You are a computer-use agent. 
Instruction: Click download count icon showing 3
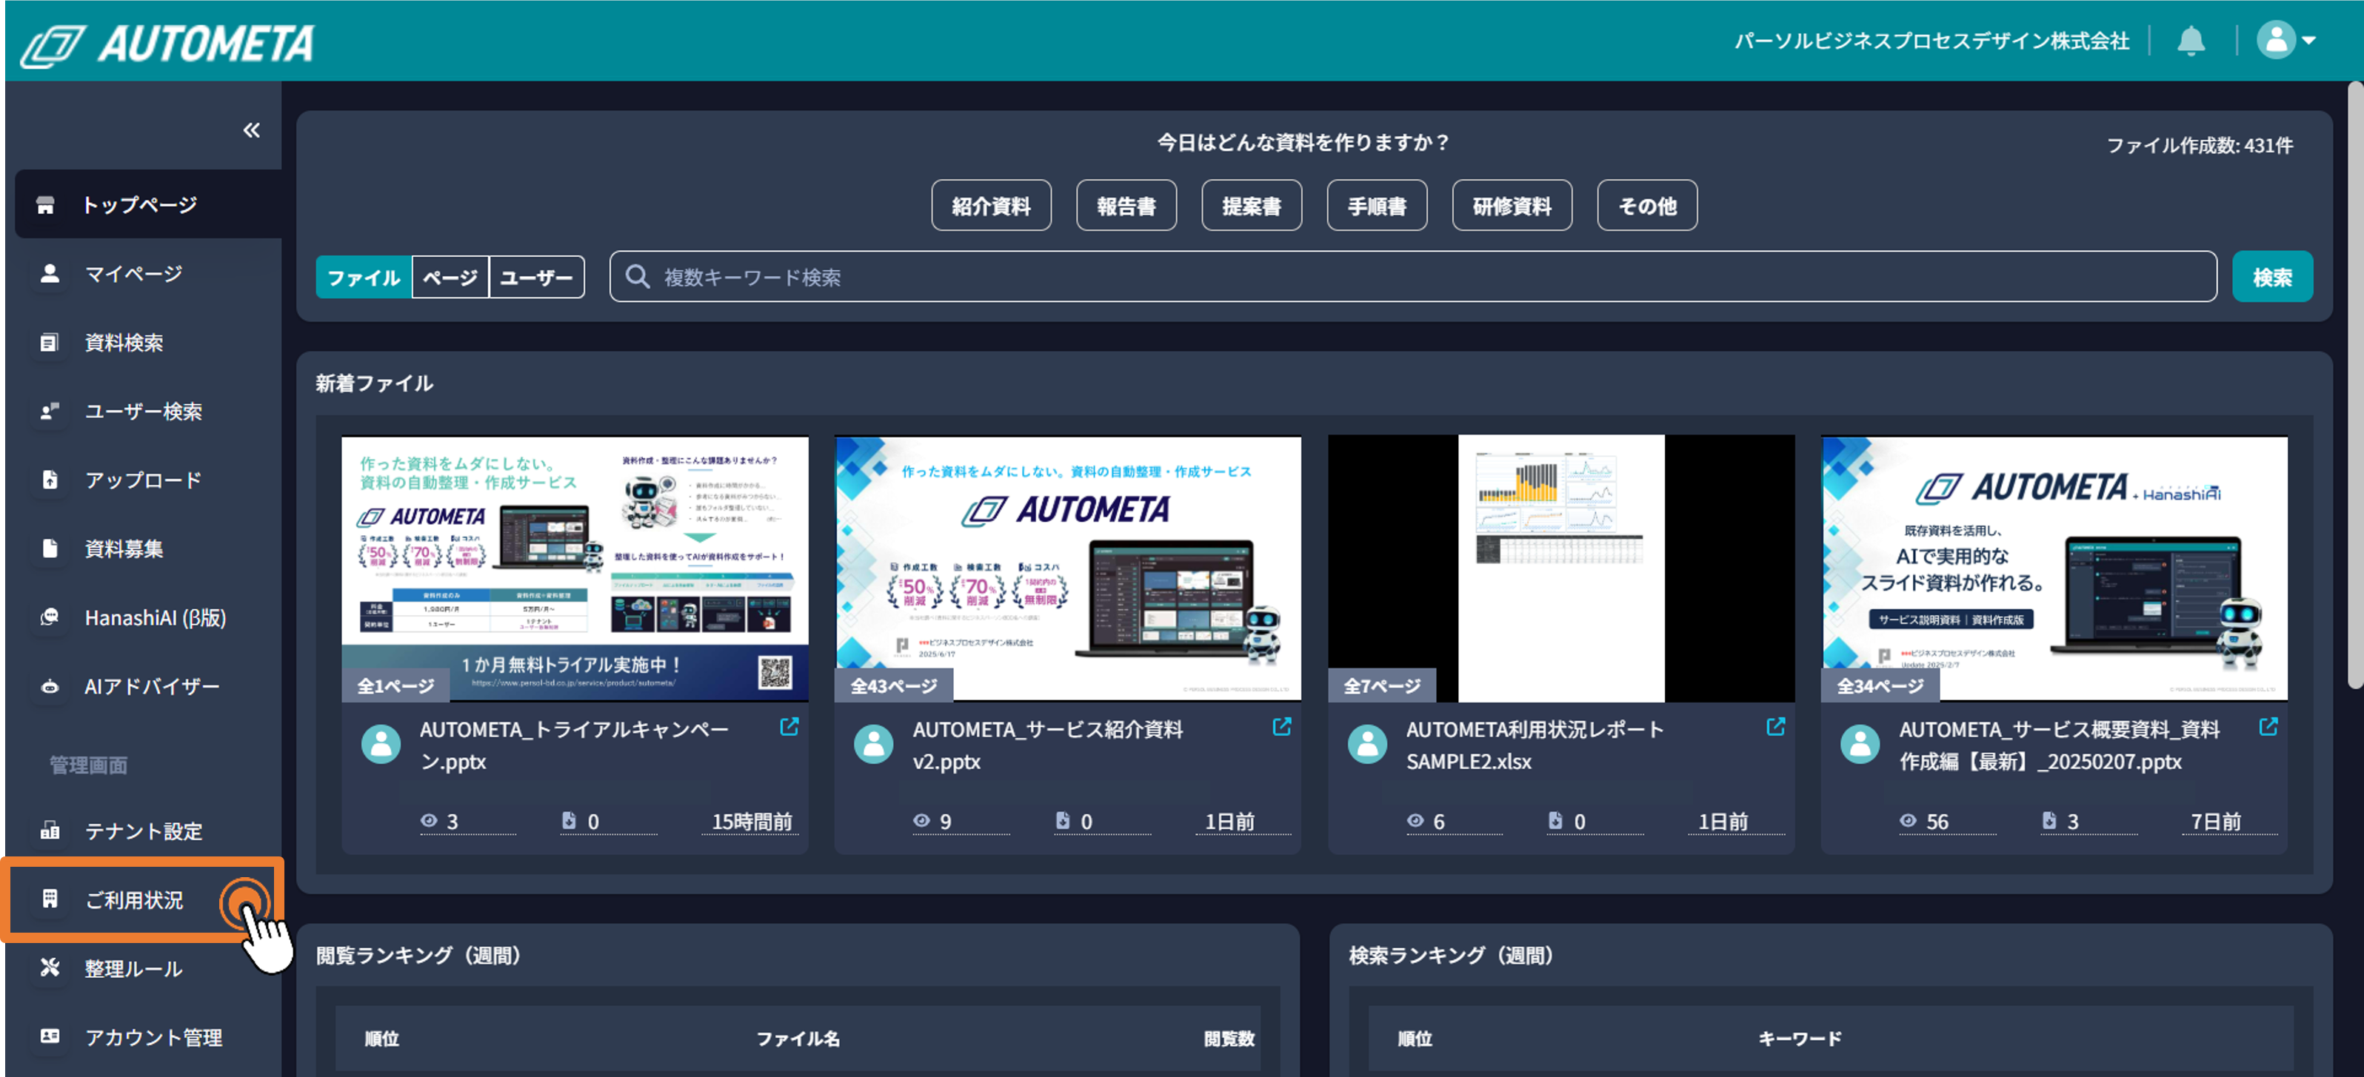click(x=2049, y=820)
